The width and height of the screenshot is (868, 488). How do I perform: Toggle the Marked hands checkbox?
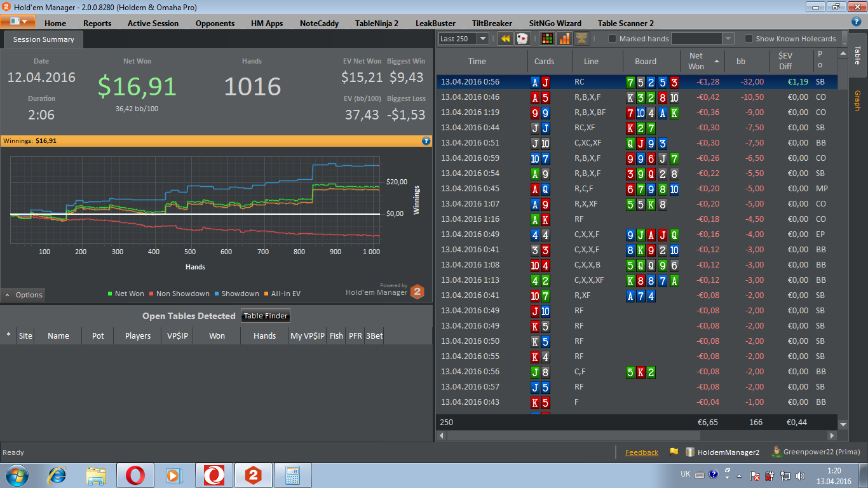coord(613,39)
